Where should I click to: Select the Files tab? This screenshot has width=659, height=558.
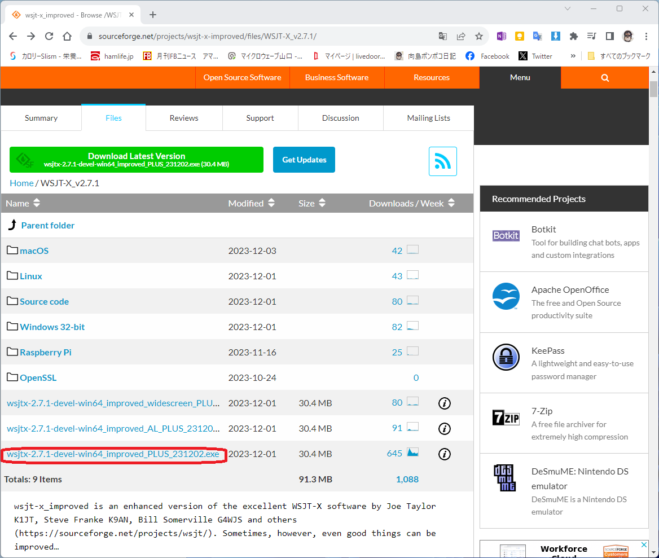113,118
